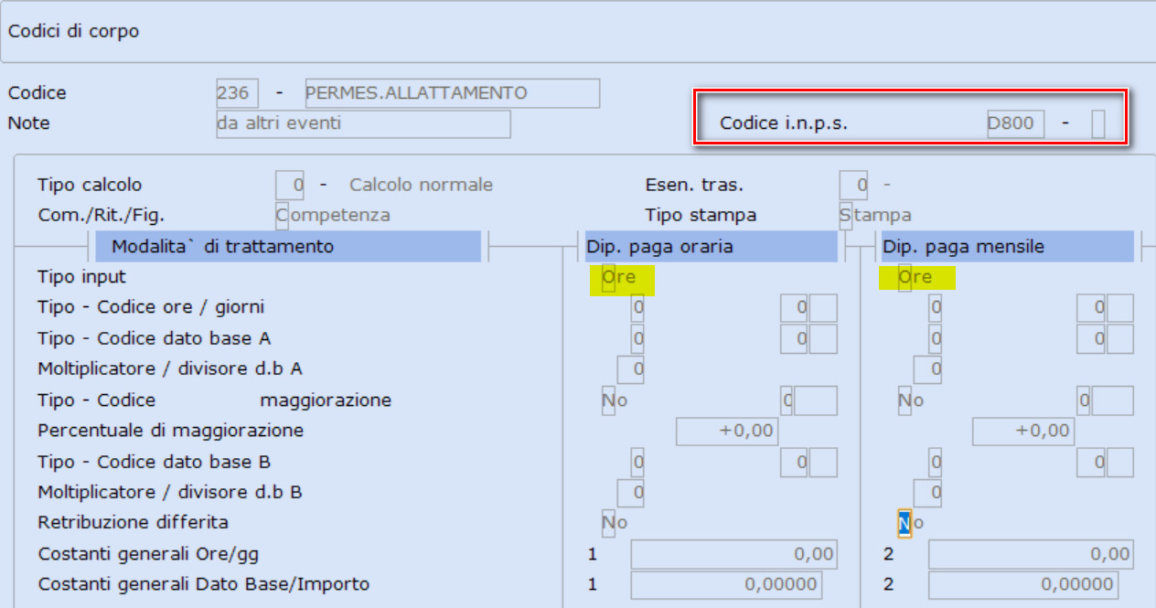The width and height of the screenshot is (1156, 608).
Task: Select the PERMES.ALLATTAMENTO description field
Action: 453,93
